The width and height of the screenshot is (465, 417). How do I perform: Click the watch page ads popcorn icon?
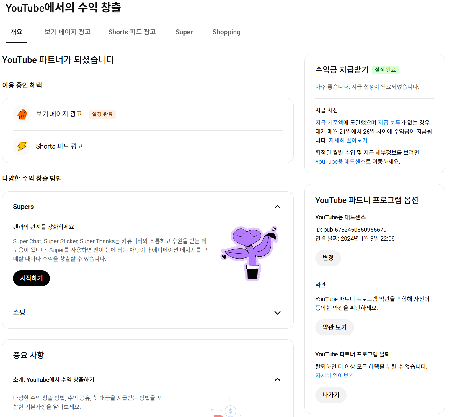[22, 114]
